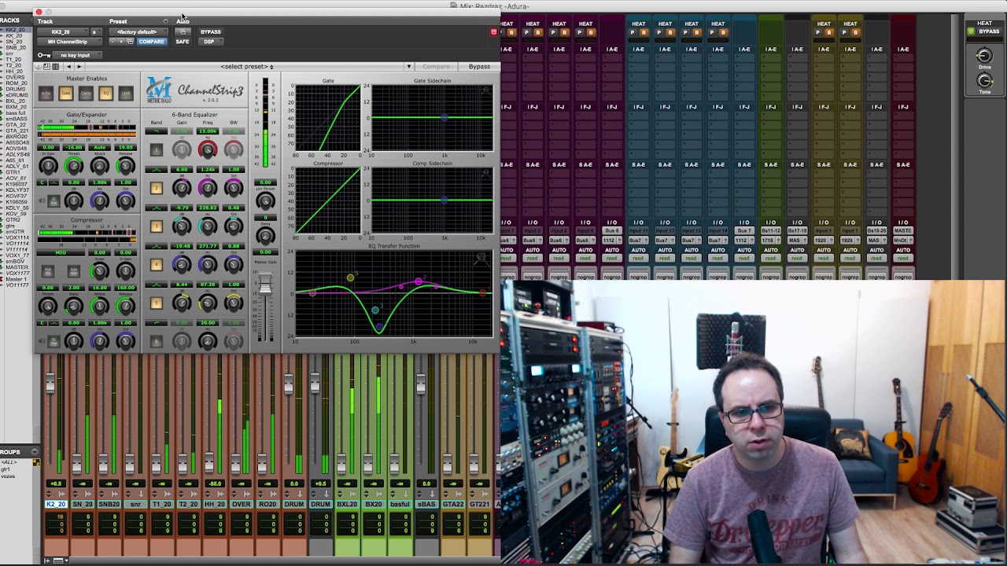Open the EQ band 1 filter type selector

click(x=157, y=131)
